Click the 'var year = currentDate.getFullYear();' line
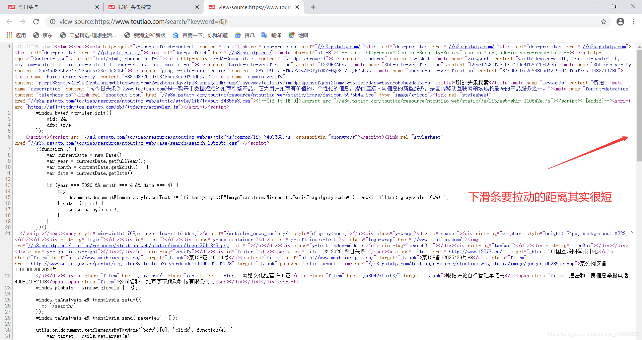642x340 pixels. 96,161
